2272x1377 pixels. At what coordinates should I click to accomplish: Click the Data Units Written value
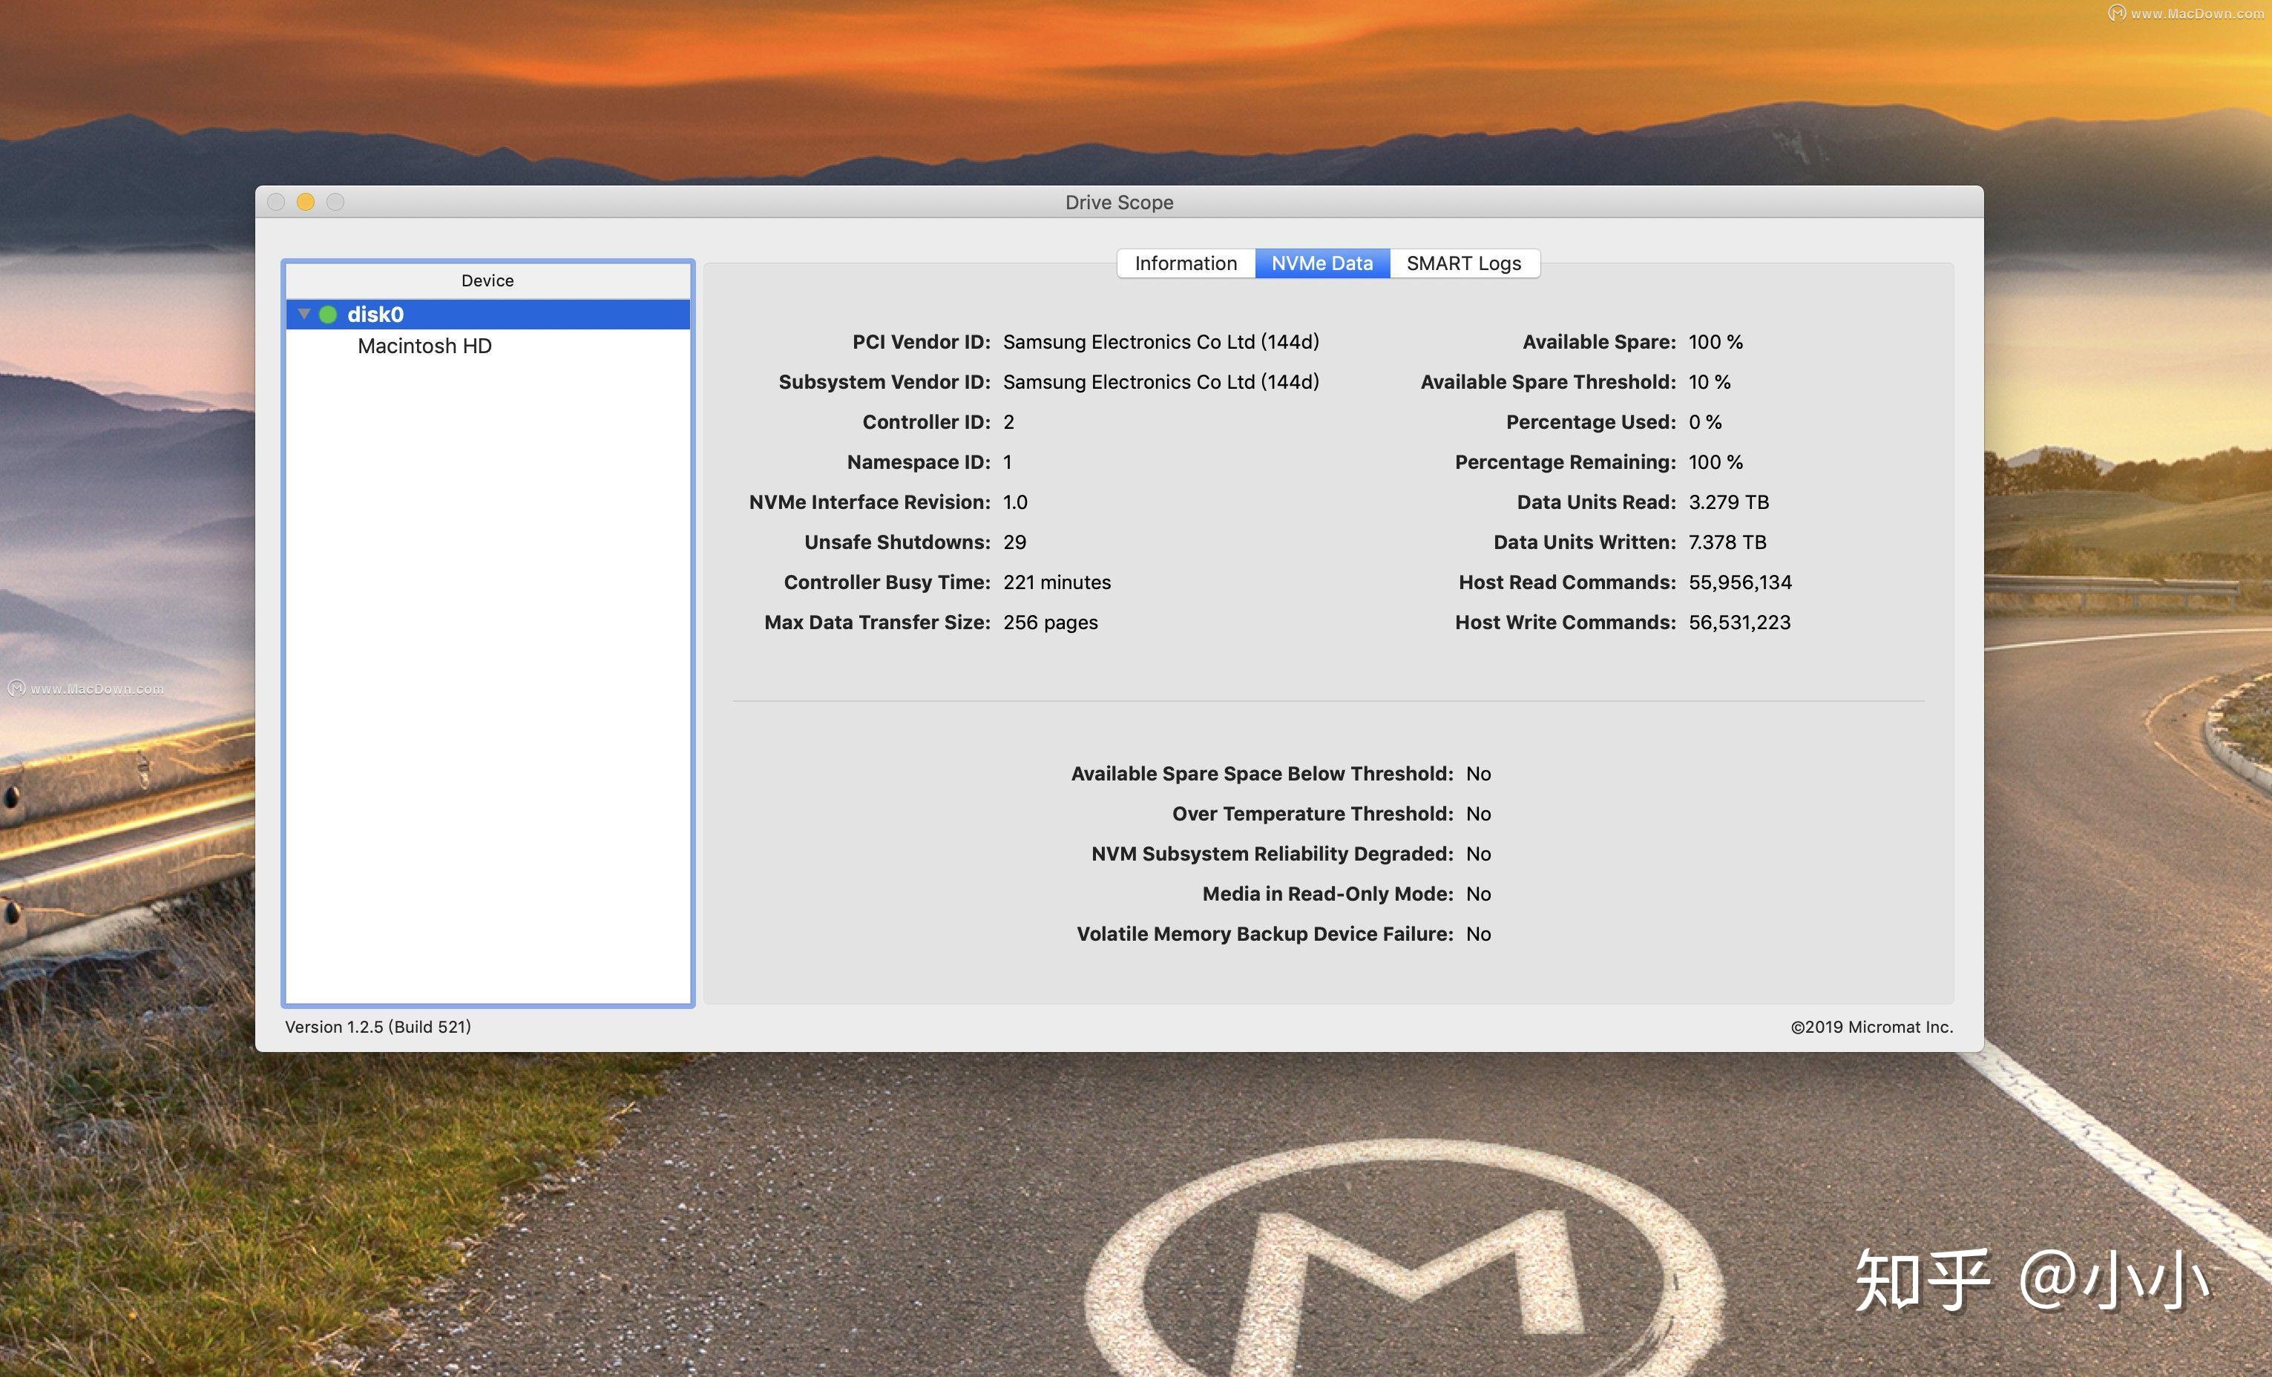click(x=1727, y=542)
